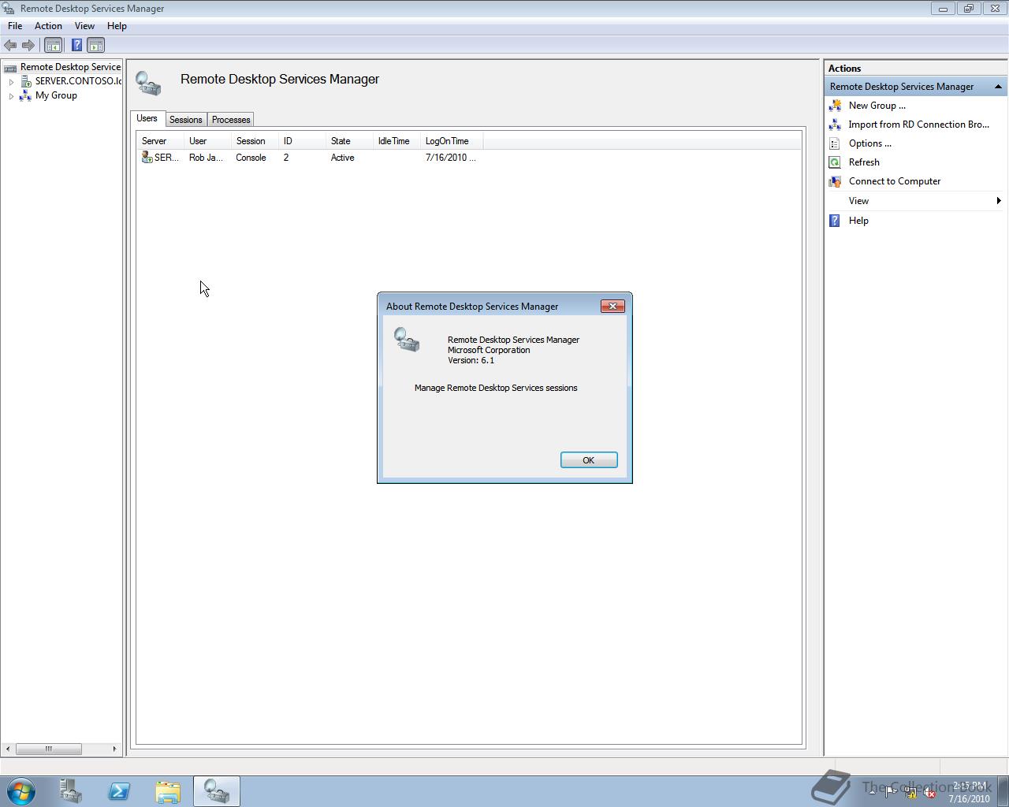Launch PowerShell from the taskbar

[x=120, y=791]
